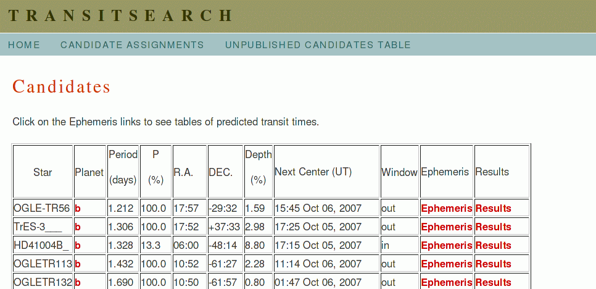Go to CANDIDATE ASSIGNMENTS page
The height and width of the screenshot is (289, 596).
point(132,45)
